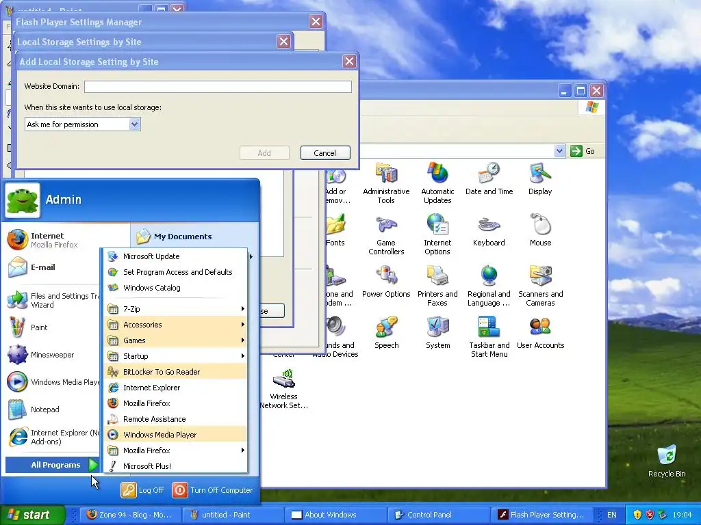Open Keyboard settings icon
This screenshot has width=701, height=525.
(x=489, y=230)
